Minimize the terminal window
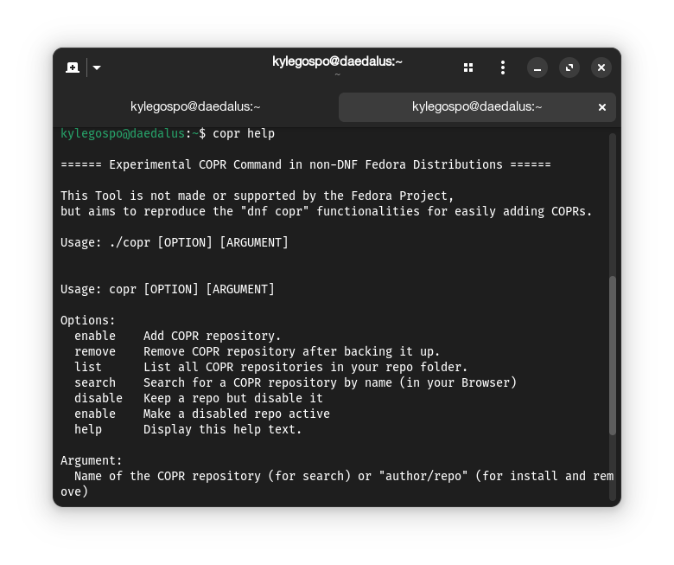The height and width of the screenshot is (565, 674). coord(537,67)
